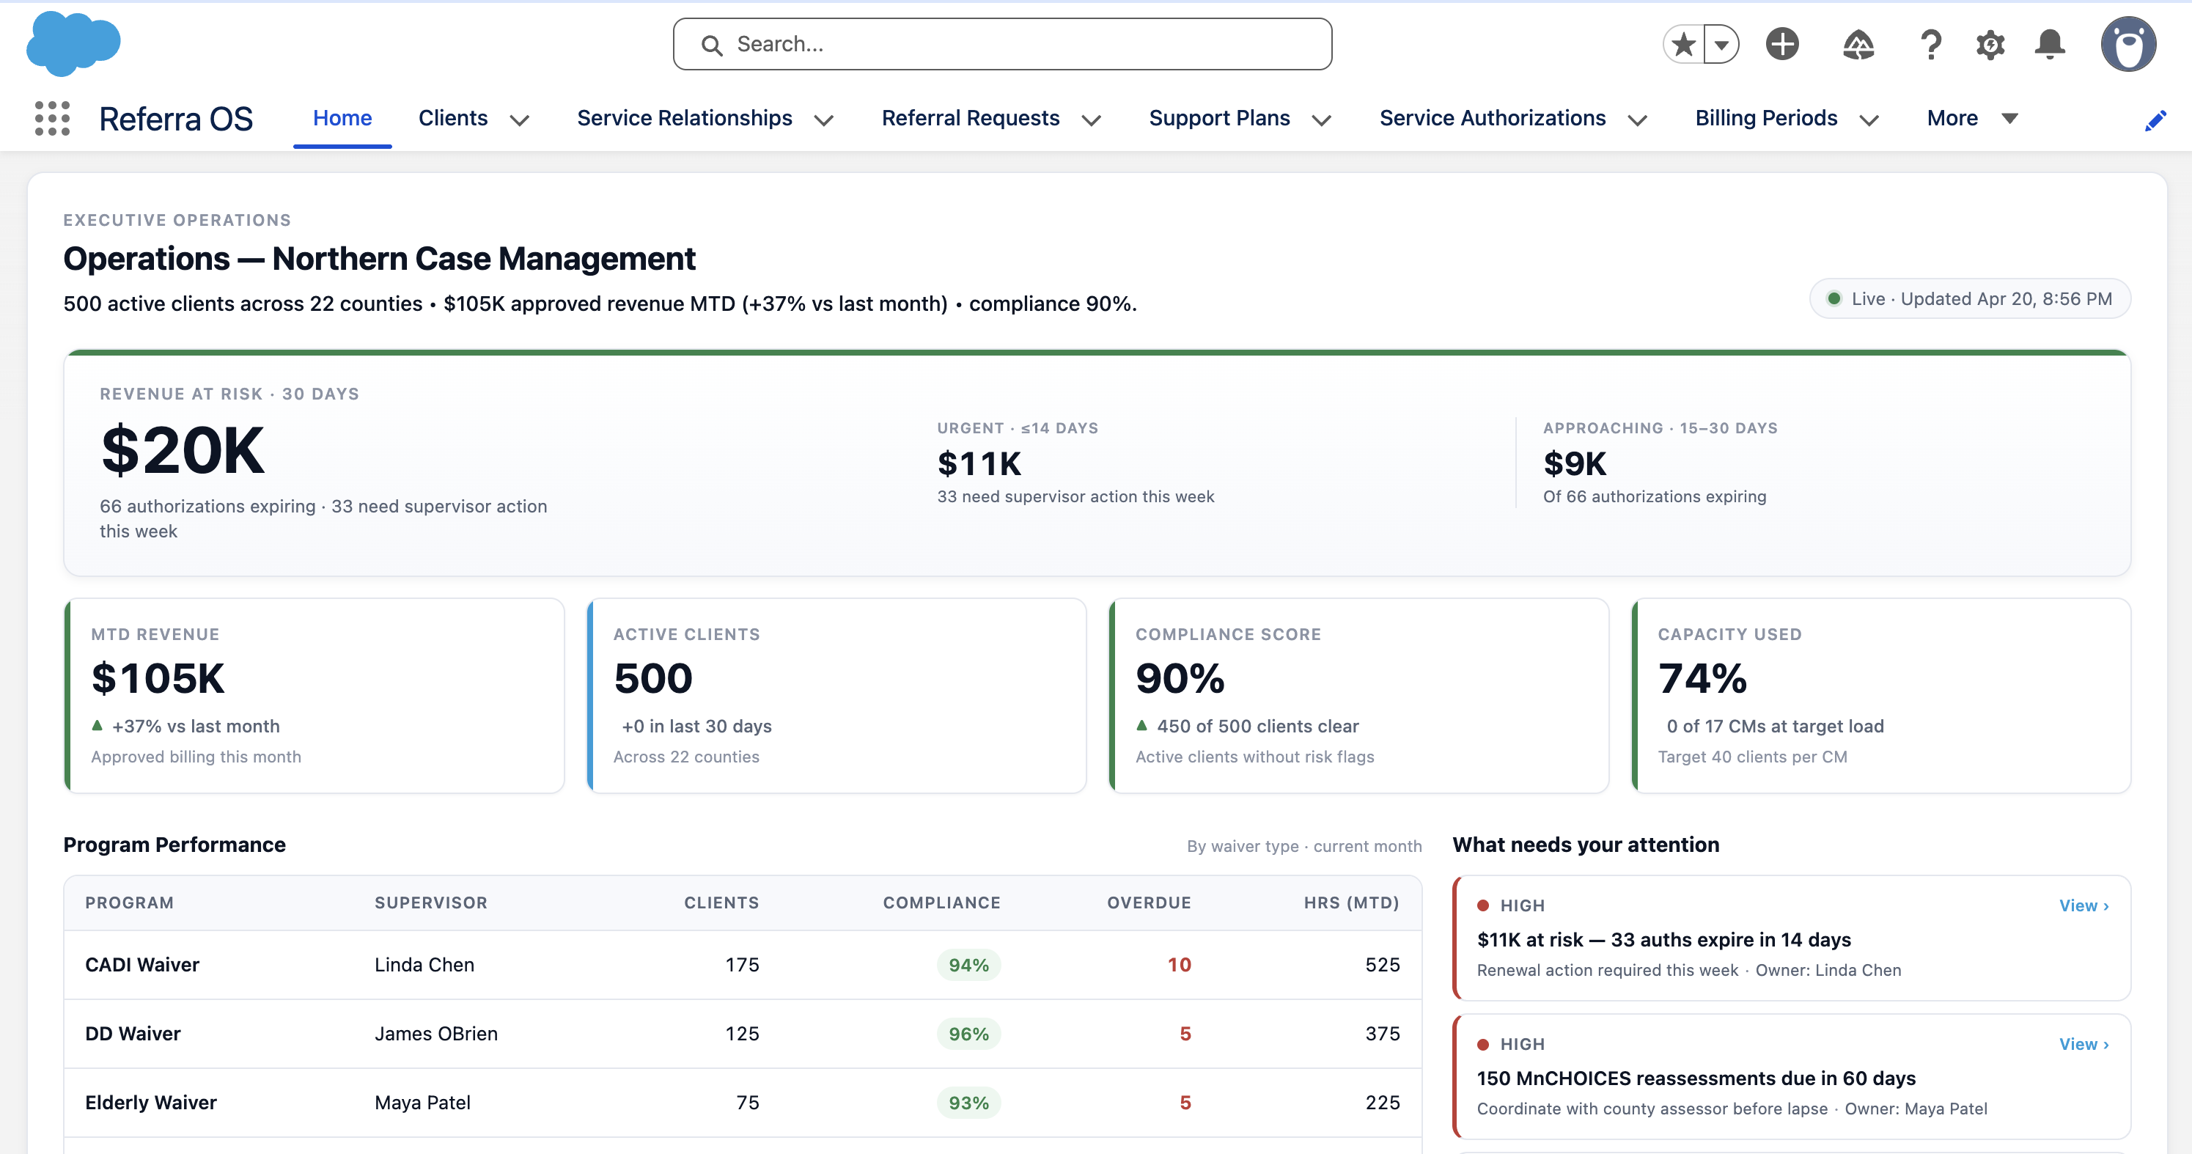Click the Overdue column header
2192x1154 pixels.
coord(1149,903)
